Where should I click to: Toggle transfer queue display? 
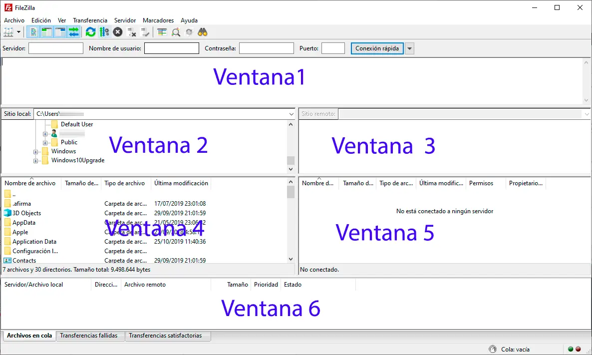point(73,32)
